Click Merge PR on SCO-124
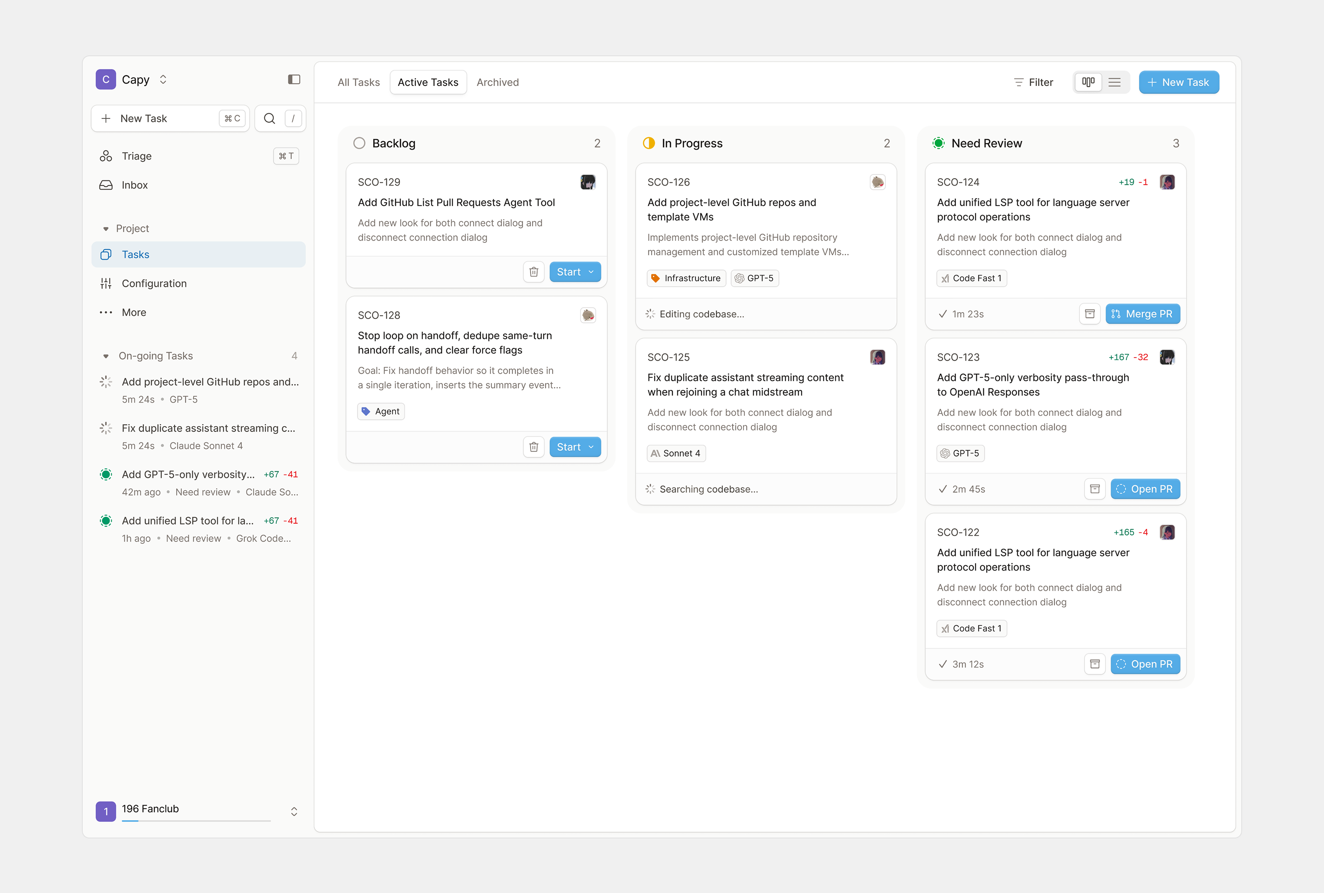 click(1142, 314)
